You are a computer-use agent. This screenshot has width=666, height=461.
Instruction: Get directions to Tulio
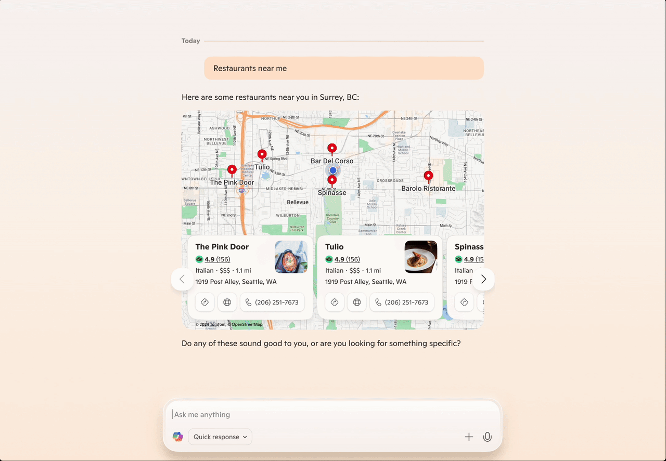[x=335, y=302]
